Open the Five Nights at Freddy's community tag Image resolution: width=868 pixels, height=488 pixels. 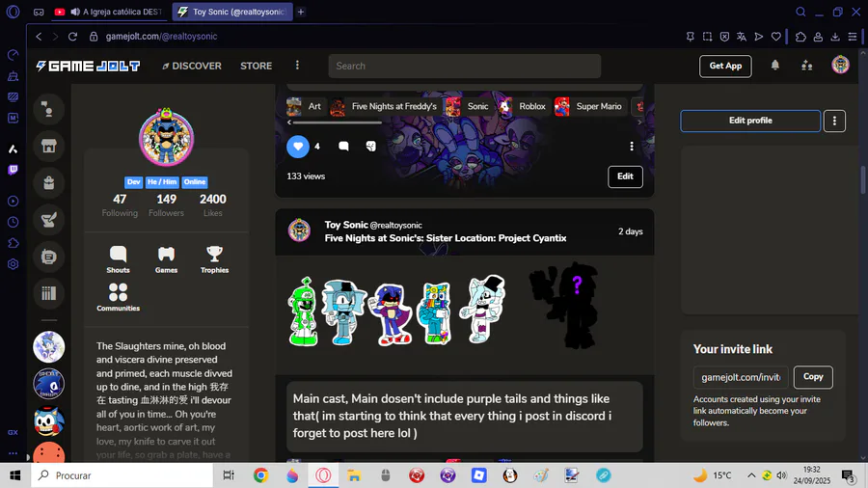click(x=384, y=106)
